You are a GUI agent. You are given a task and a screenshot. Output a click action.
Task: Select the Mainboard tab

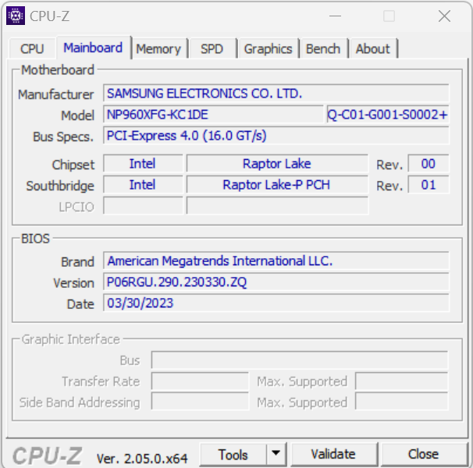[93, 48]
